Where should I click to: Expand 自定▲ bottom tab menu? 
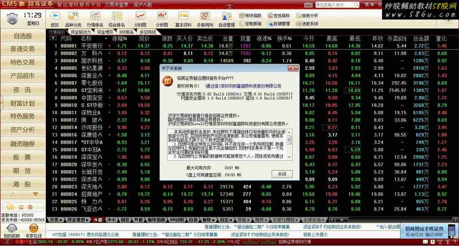click(x=226, y=220)
